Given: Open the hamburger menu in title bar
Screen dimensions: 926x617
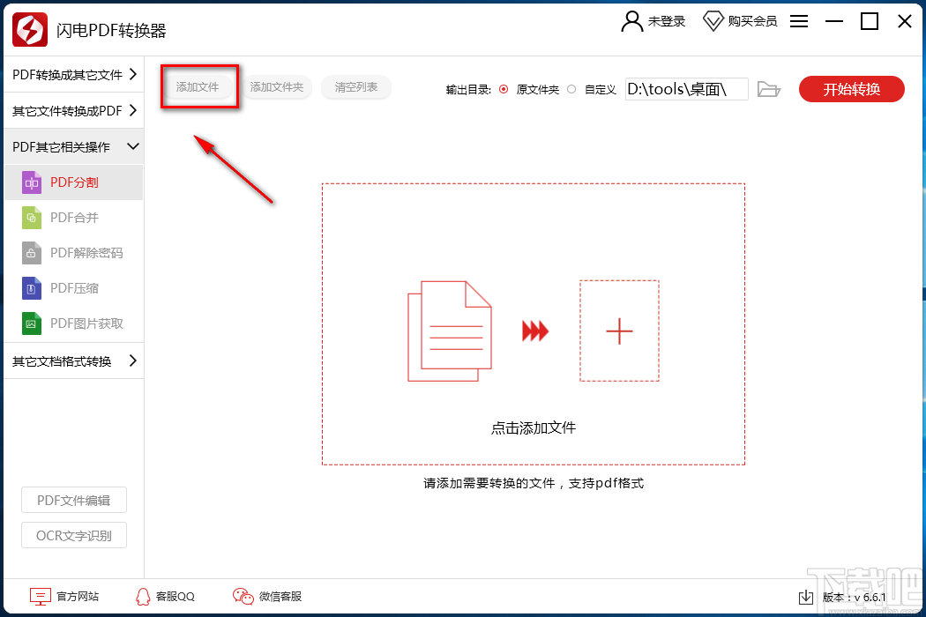Looking at the screenshot, I should pyautogui.click(x=798, y=21).
